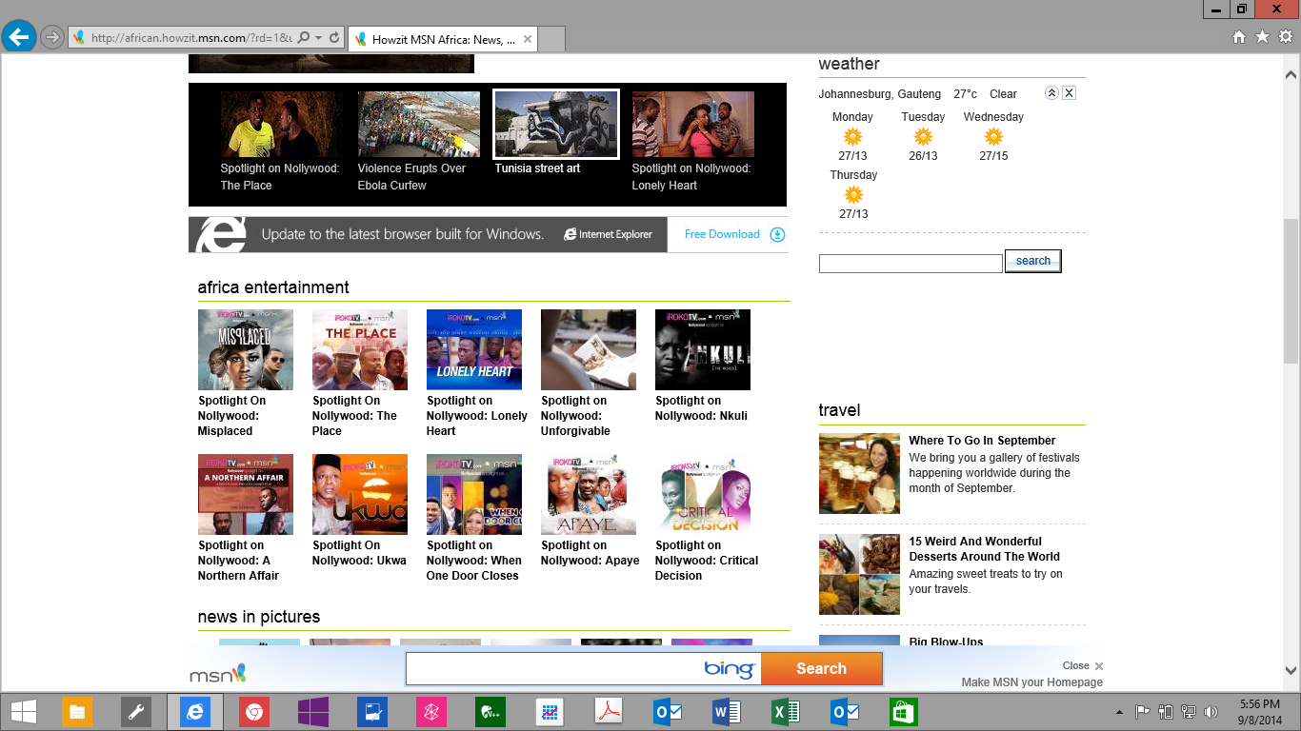This screenshot has height=731, width=1301.
Task: Open a new blank tab
Action: 552,39
